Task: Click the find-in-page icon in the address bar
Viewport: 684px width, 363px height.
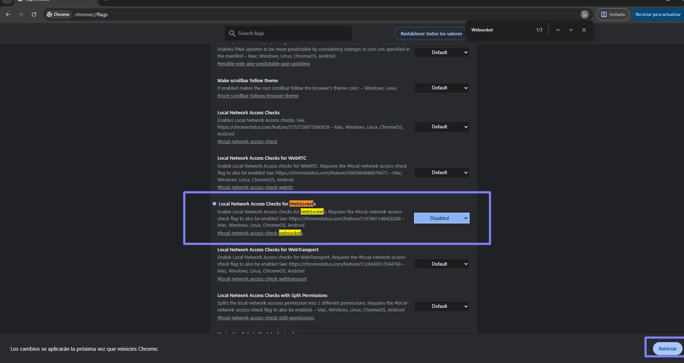Action: click(x=584, y=15)
